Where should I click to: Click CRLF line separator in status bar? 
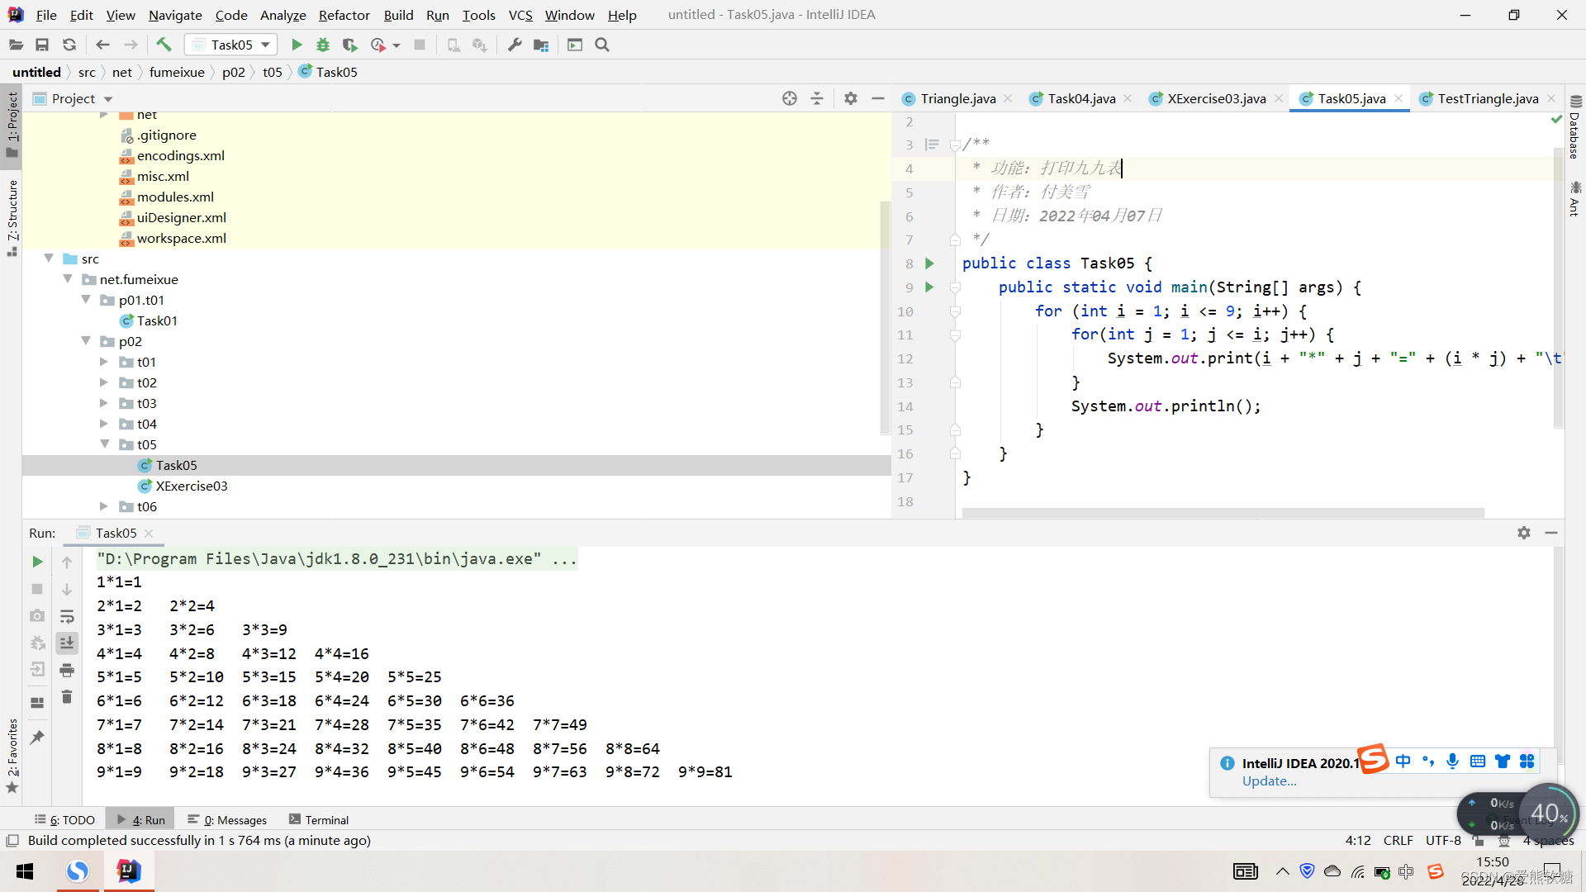pyautogui.click(x=1398, y=840)
